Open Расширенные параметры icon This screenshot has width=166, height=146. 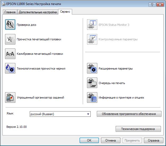92,68
